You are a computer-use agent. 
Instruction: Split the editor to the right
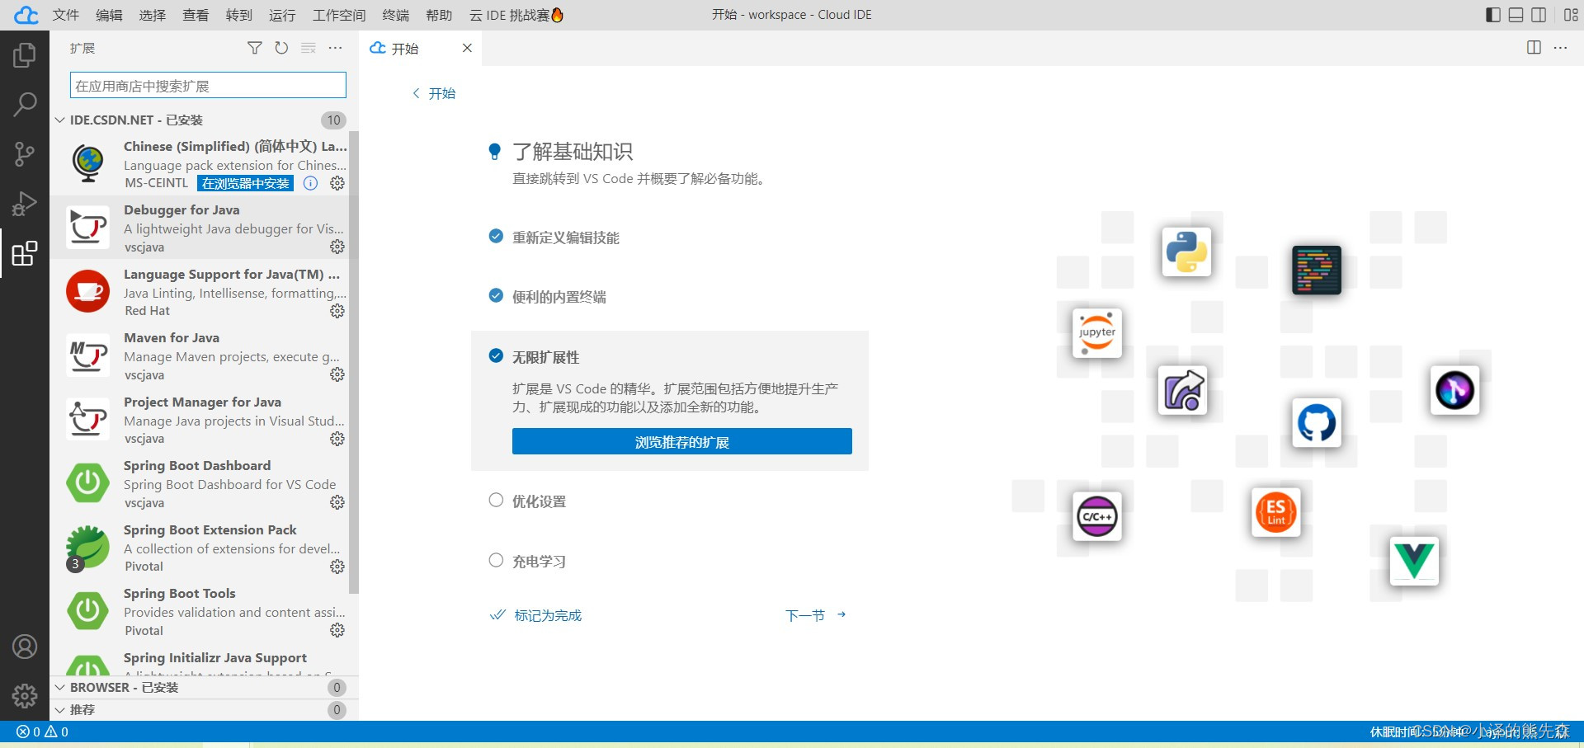coord(1534,48)
